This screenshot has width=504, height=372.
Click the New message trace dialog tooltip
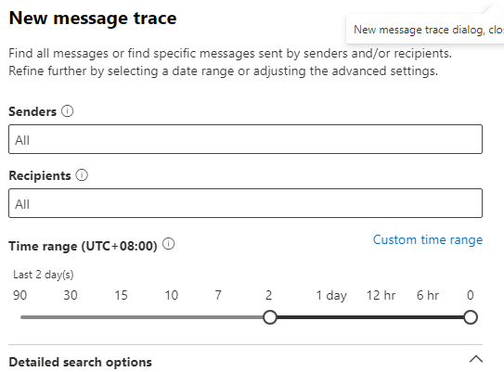point(425,30)
